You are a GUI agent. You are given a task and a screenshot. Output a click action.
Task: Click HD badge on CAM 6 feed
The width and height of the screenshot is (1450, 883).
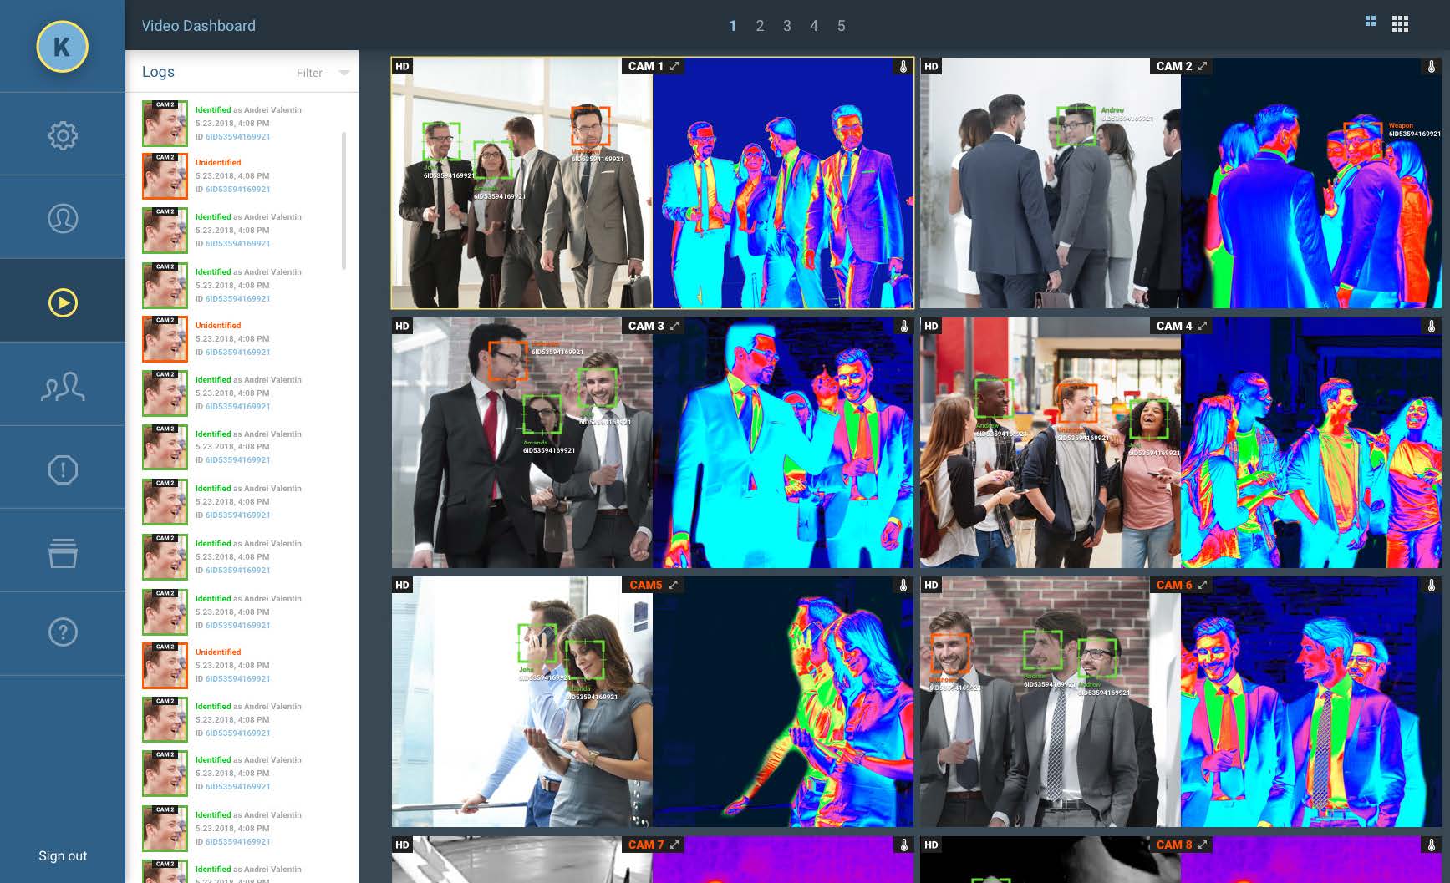[931, 585]
